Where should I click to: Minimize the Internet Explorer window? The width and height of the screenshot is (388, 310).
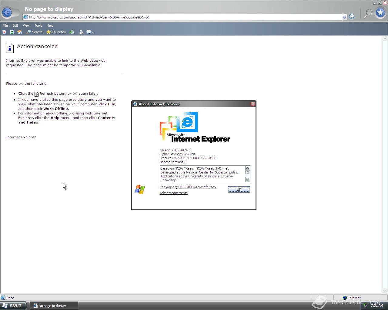pos(375,3)
